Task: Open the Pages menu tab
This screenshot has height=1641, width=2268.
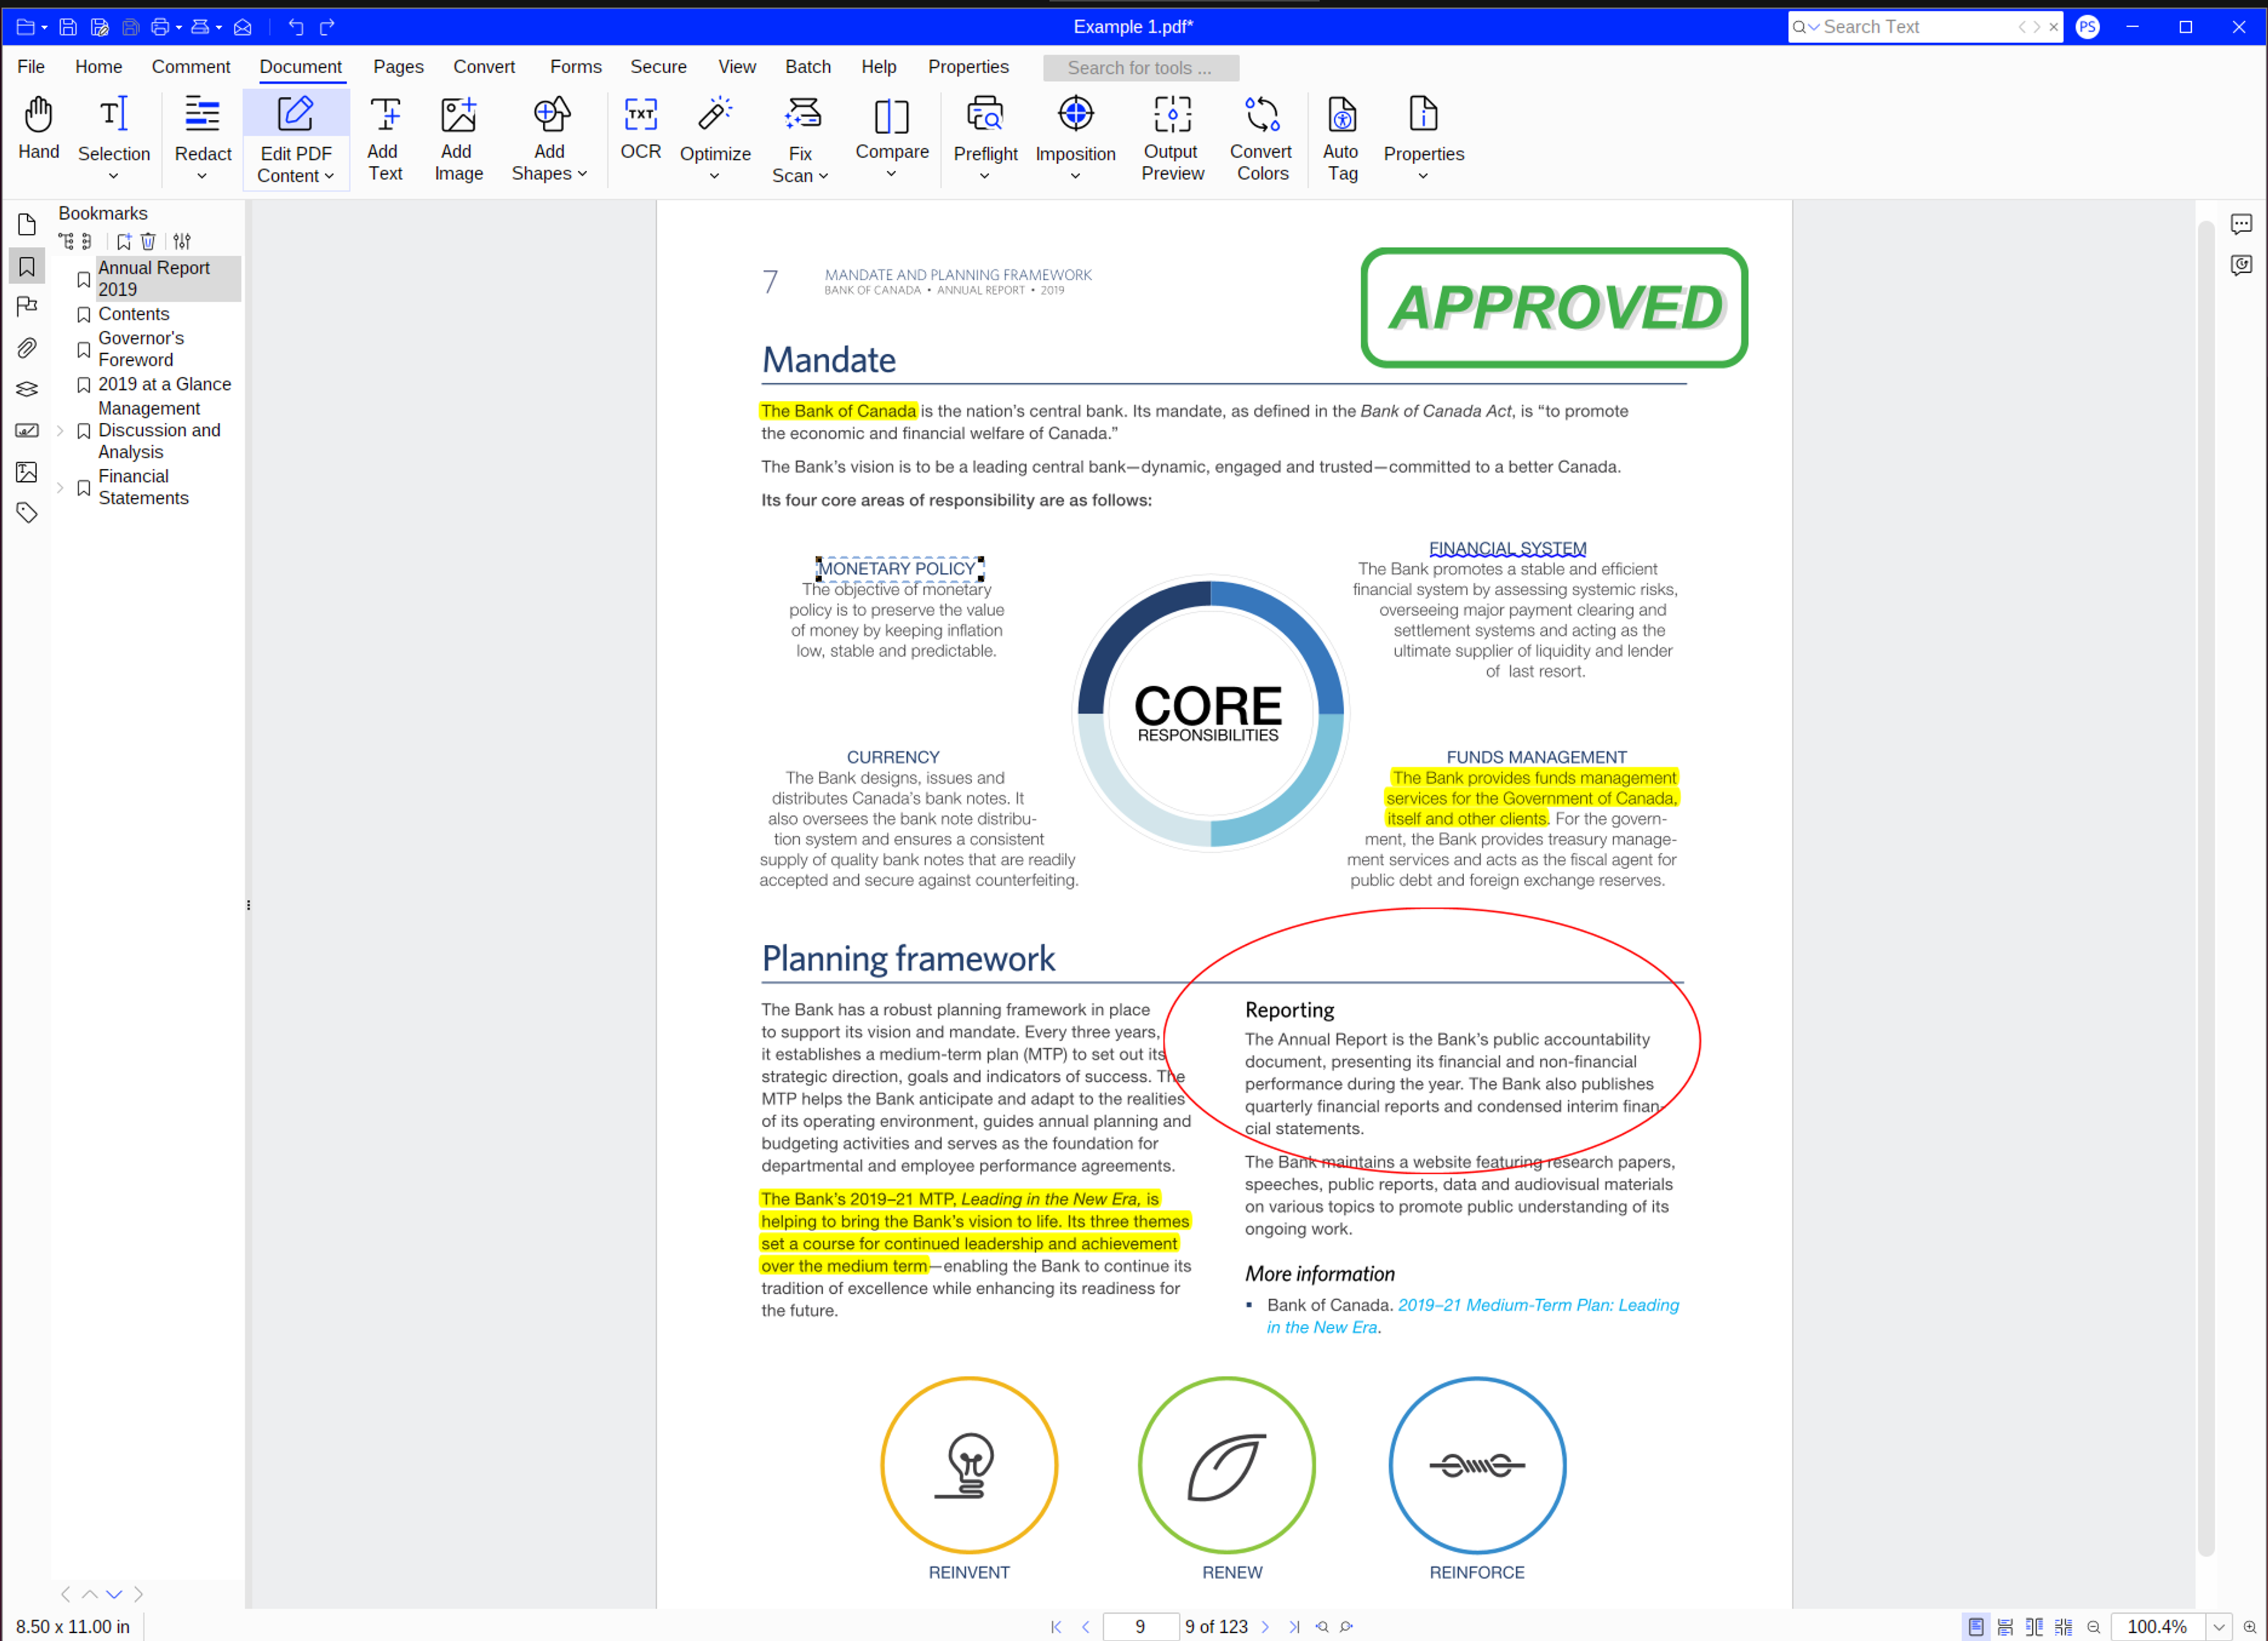Action: [x=398, y=67]
